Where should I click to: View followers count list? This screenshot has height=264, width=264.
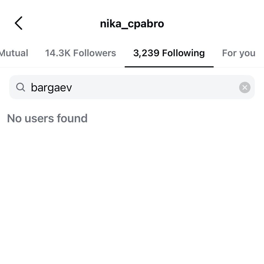81,53
